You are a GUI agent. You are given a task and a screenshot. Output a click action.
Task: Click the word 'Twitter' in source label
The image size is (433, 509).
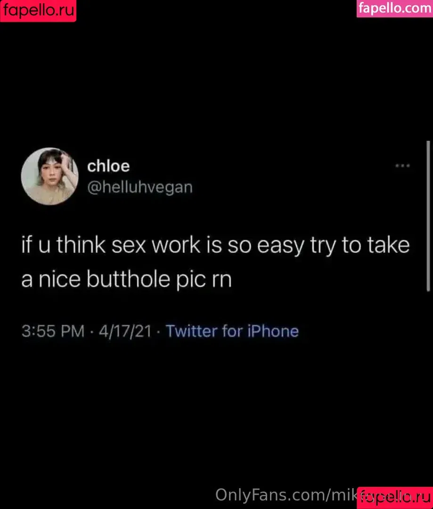191,331
